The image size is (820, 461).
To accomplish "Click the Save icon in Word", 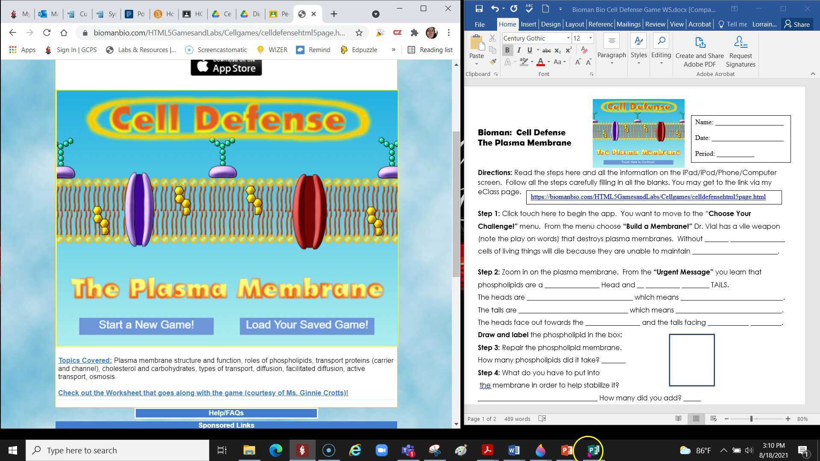I will 479,9.
